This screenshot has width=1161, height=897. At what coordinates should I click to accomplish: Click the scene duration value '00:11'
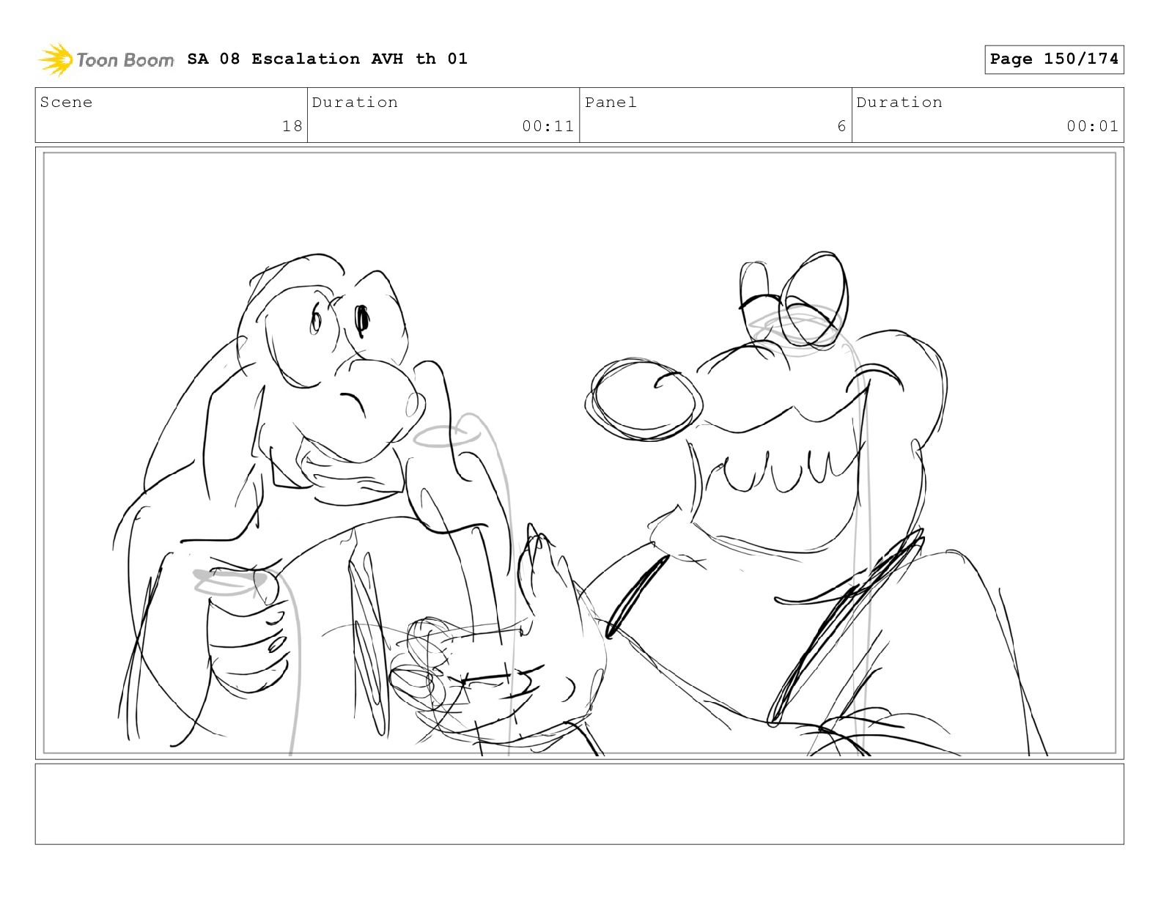pos(548,126)
